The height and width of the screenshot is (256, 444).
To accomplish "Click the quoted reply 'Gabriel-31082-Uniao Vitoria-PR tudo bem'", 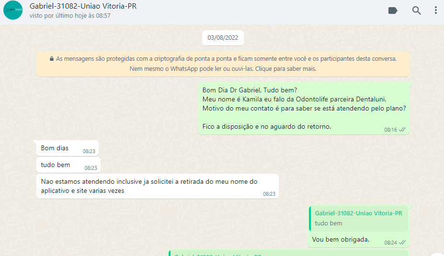I will (x=358, y=218).
